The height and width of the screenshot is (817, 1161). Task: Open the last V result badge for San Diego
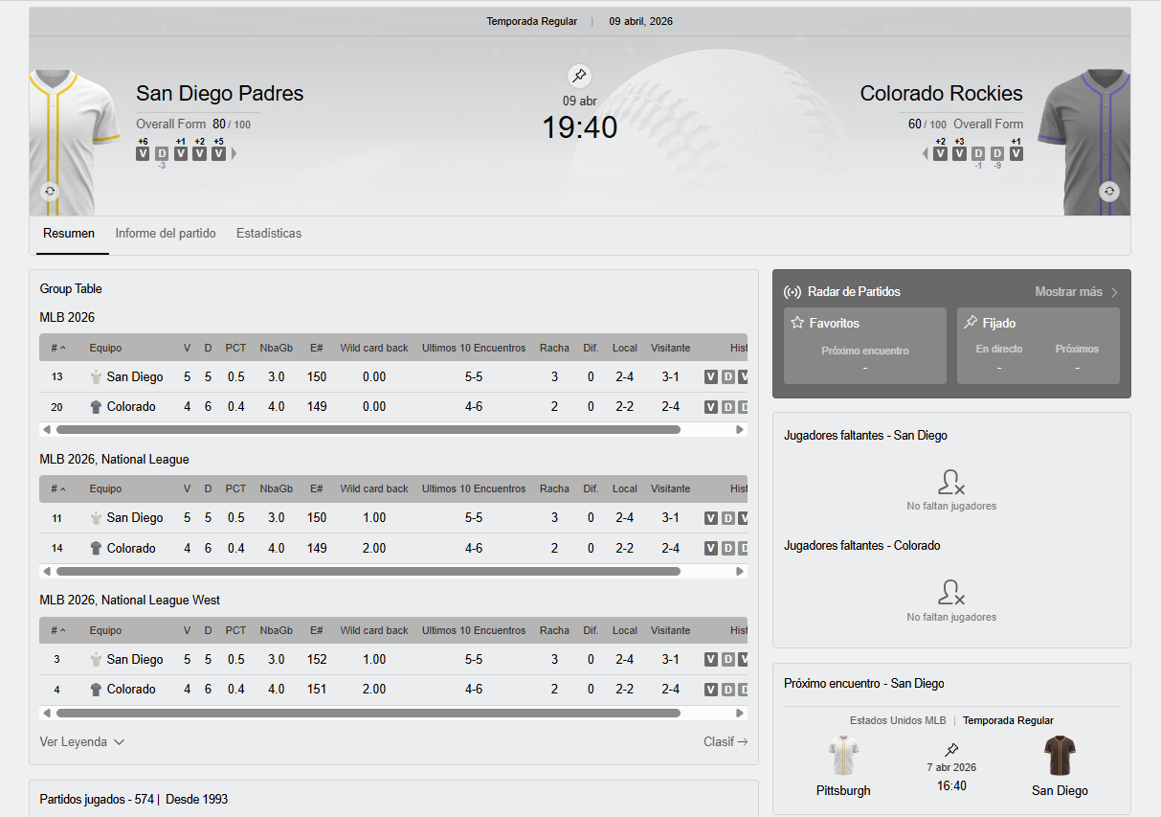pos(218,152)
